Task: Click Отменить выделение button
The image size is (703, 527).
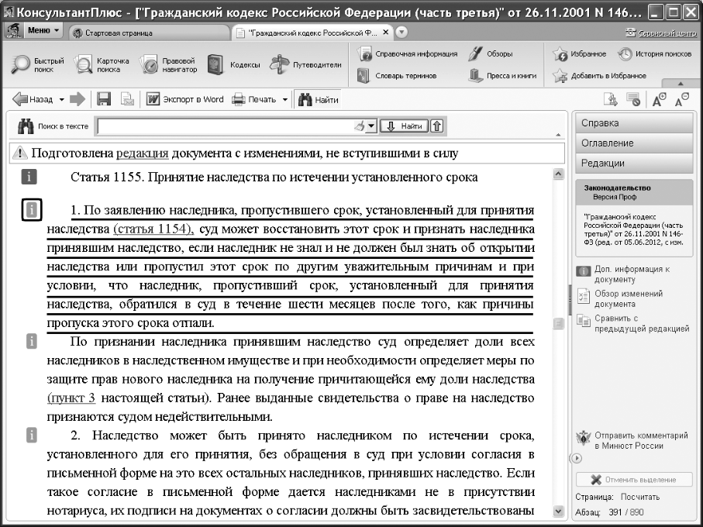Action: [634, 480]
